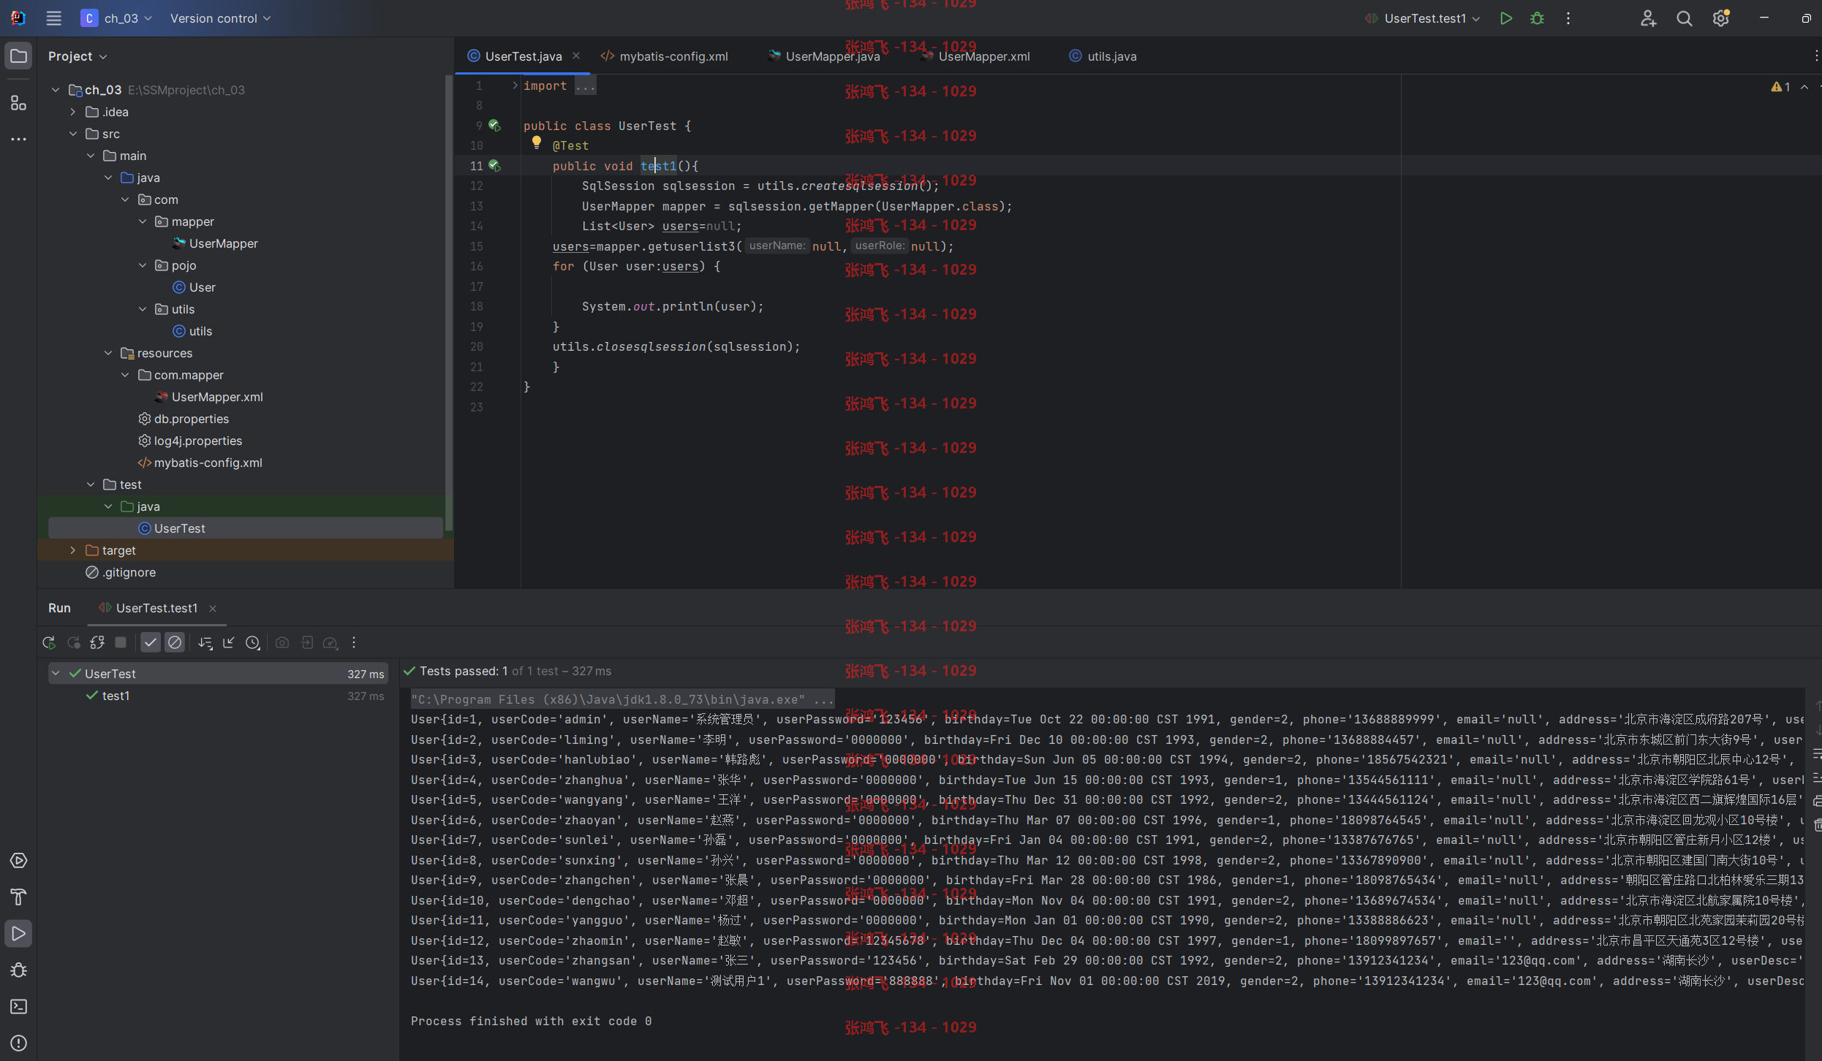Image resolution: width=1822 pixels, height=1061 pixels.
Task: Select .gitignore file in project tree
Action: click(x=121, y=572)
